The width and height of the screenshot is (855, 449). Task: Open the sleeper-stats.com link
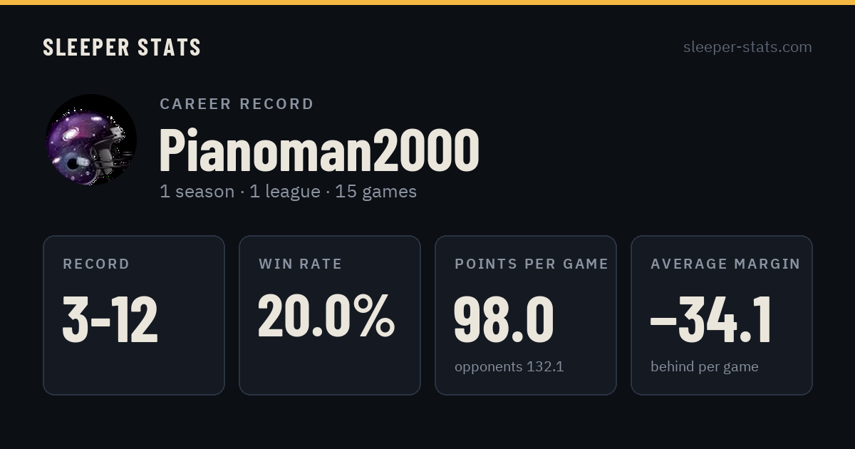(747, 47)
